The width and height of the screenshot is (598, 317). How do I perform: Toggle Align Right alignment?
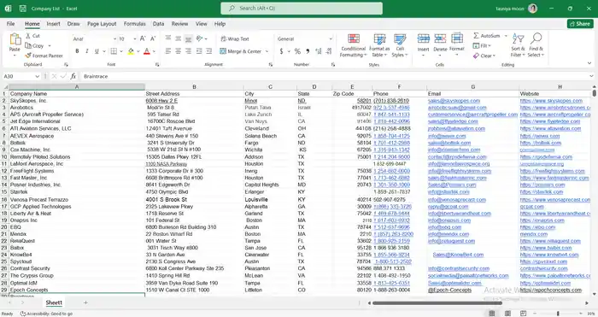pos(189,51)
